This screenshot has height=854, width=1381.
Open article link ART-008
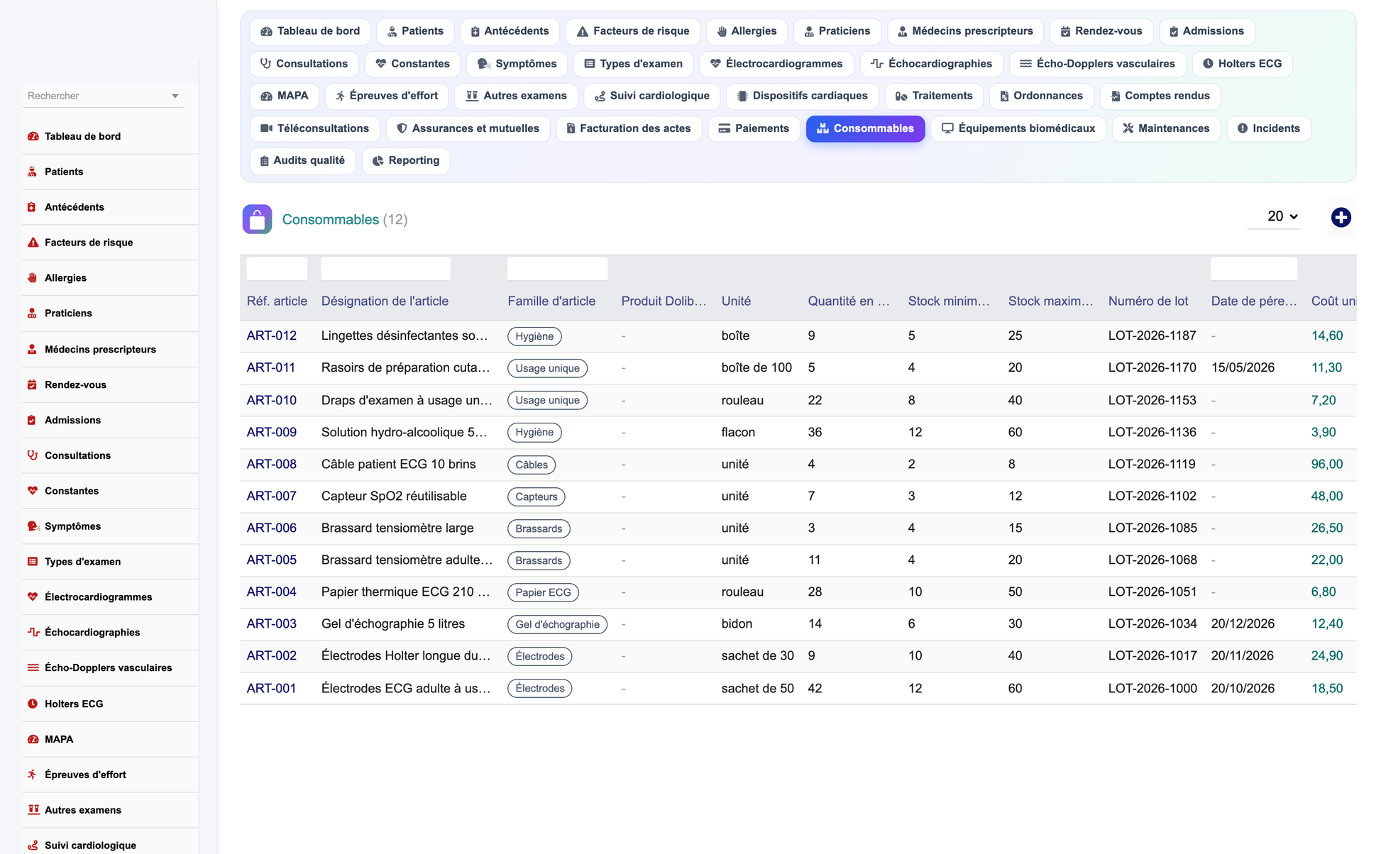coord(271,464)
